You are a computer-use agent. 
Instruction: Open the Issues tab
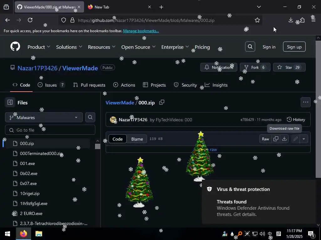[51, 85]
